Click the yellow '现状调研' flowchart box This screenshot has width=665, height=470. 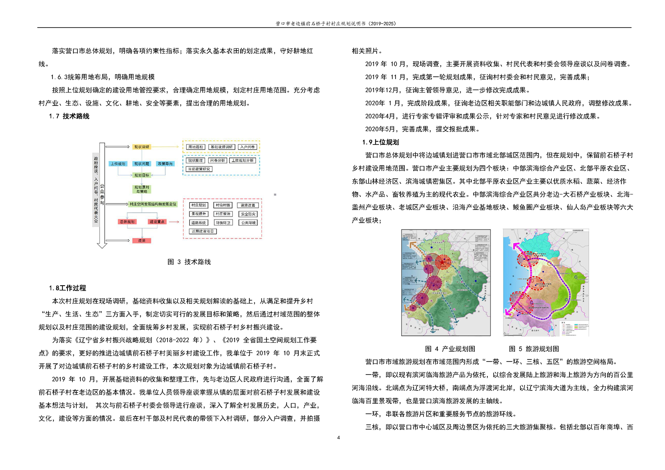pyautogui.click(x=142, y=147)
